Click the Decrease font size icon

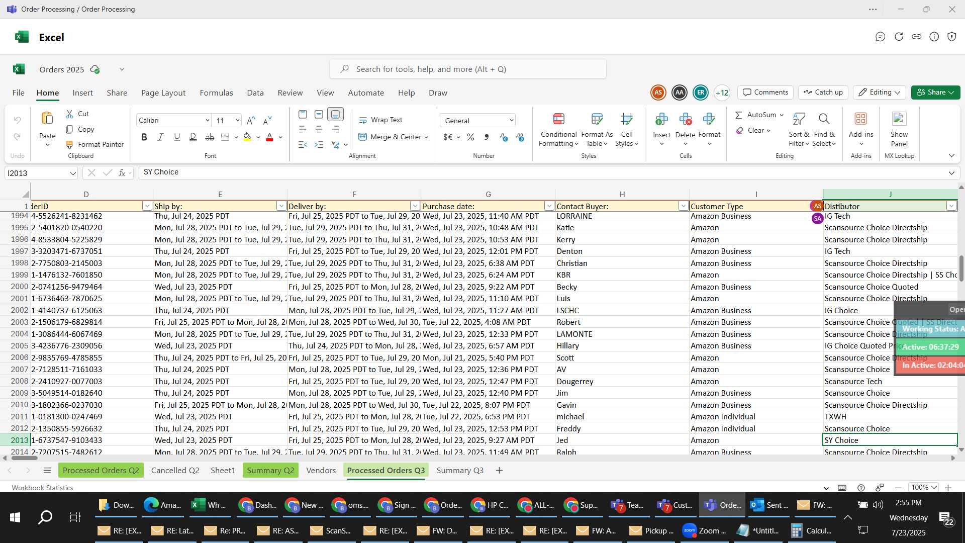pos(267,120)
